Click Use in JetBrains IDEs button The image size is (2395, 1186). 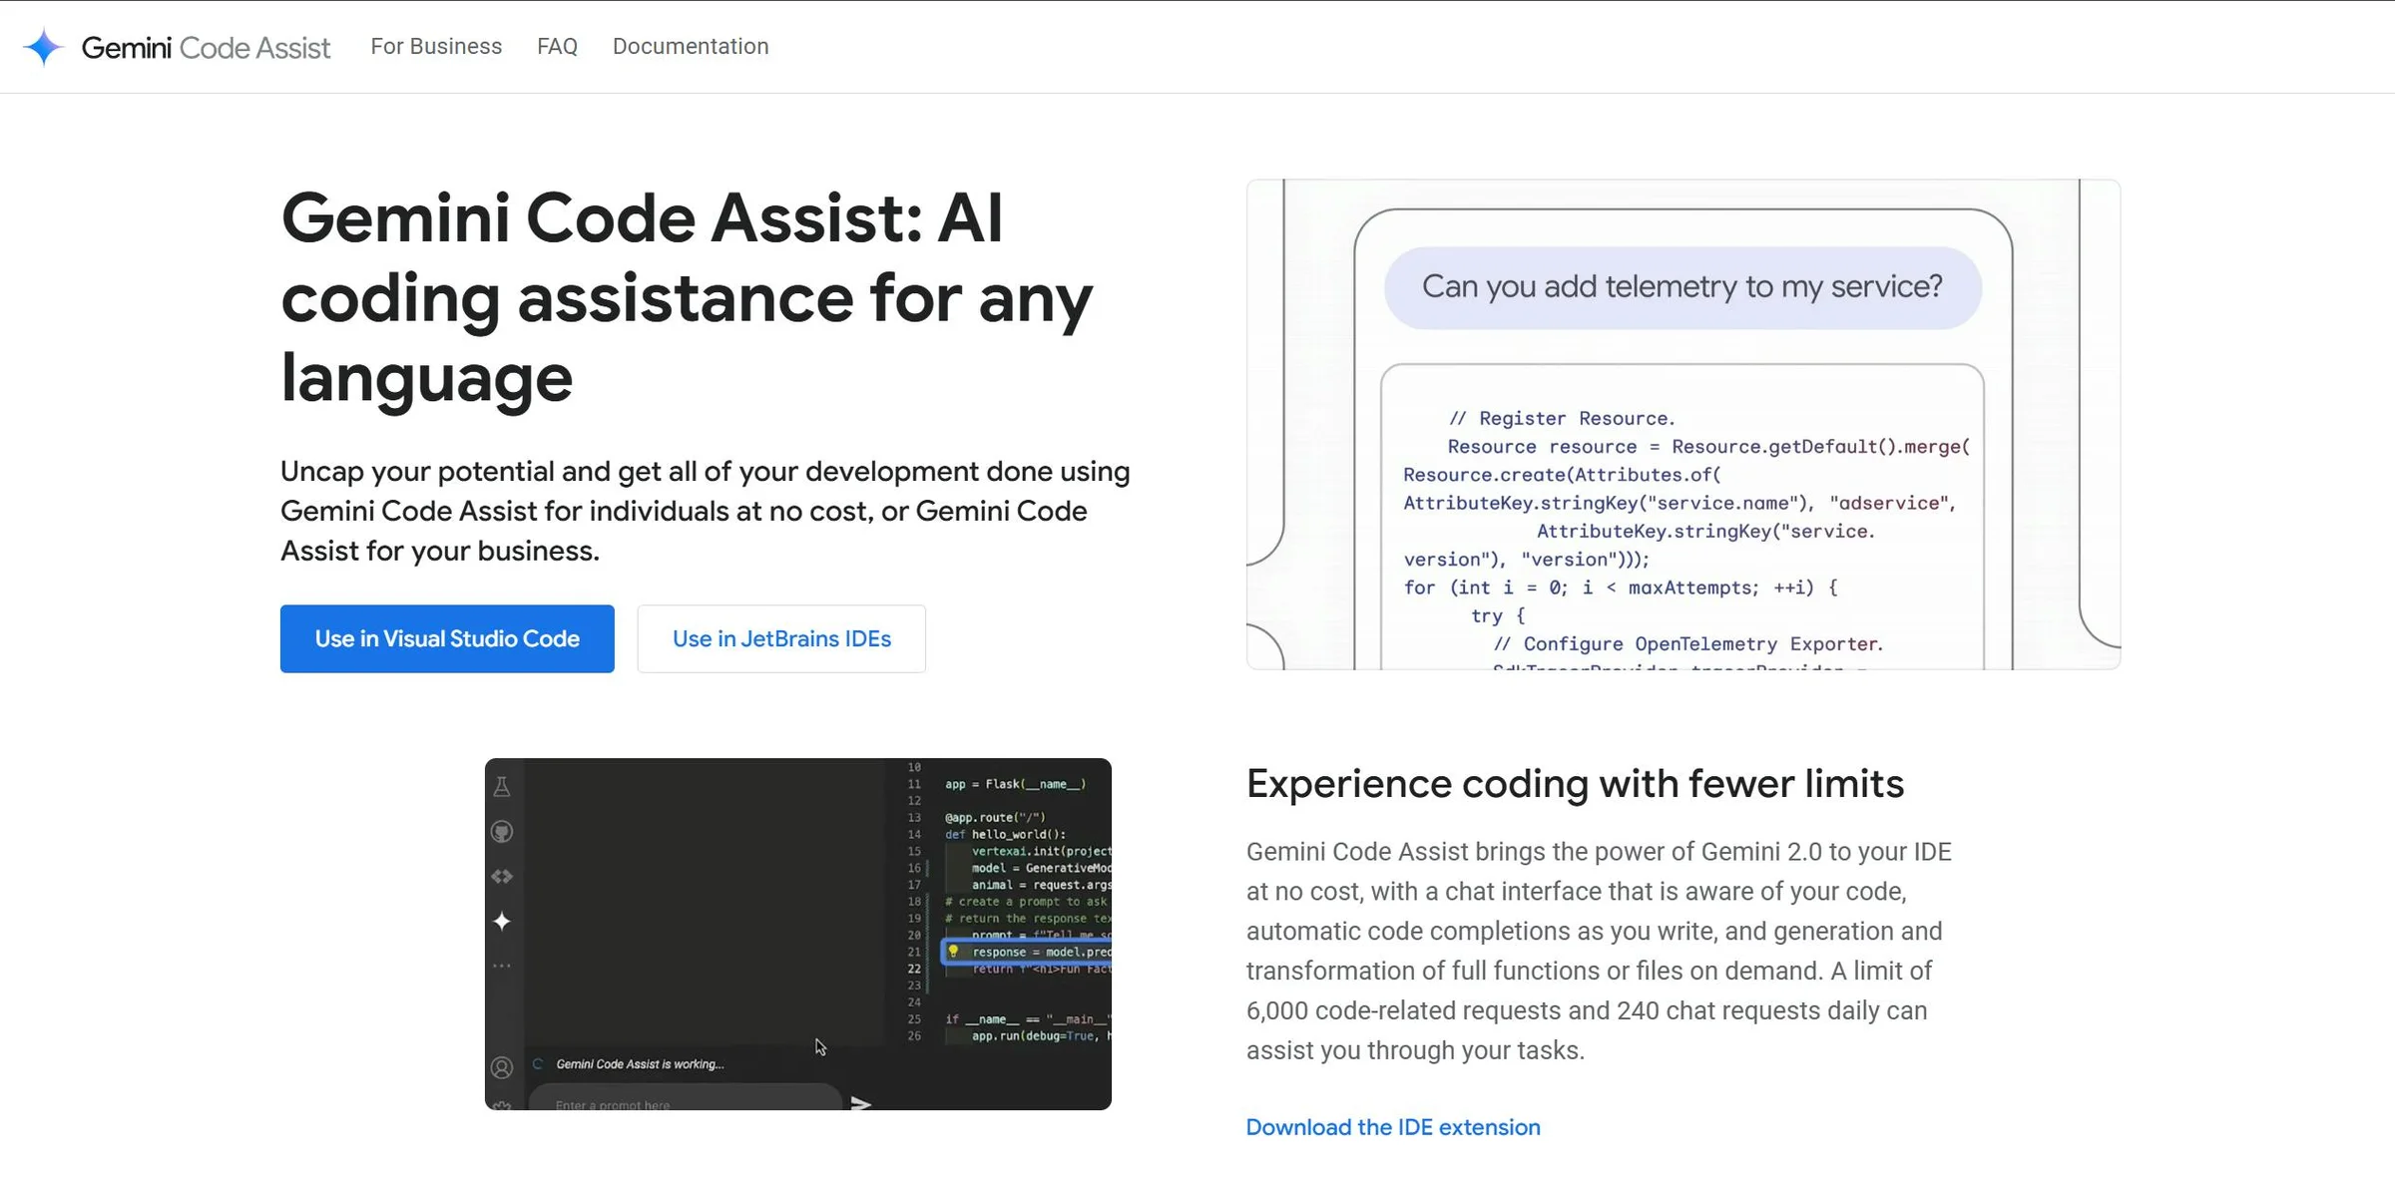coord(781,638)
